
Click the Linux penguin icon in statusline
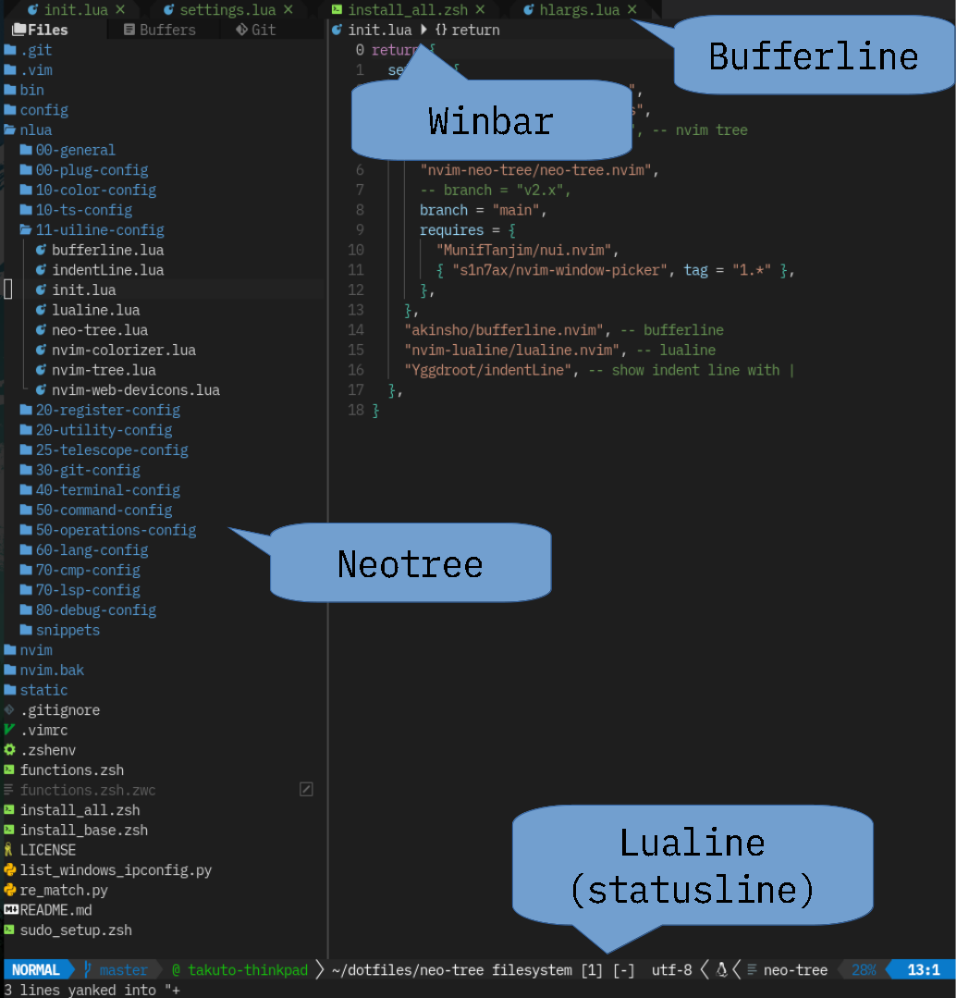(x=721, y=969)
